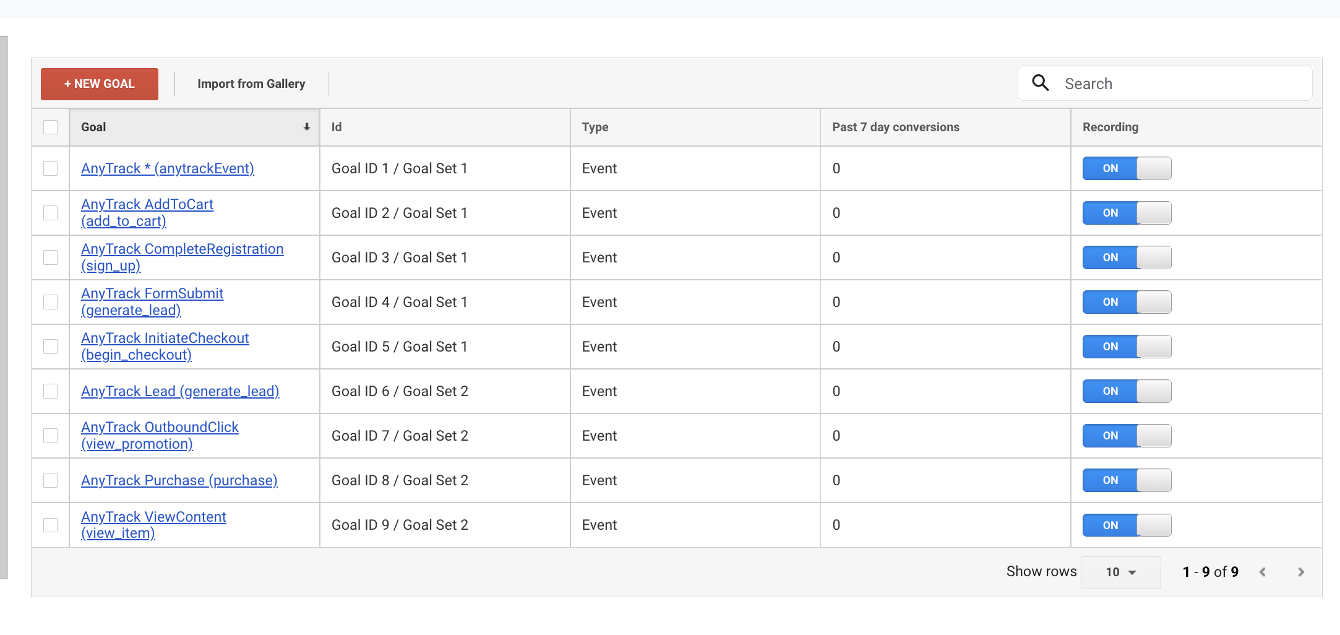Check the AnyTrack FormSubmit row checkbox
Image resolution: width=1340 pixels, height=635 pixels.
pyautogui.click(x=51, y=302)
